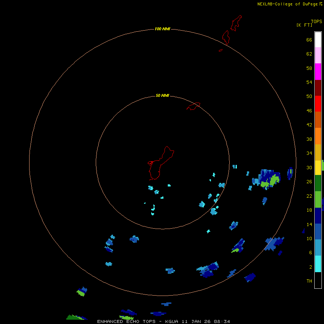Click the white swatch atop the tops scale
Screen dimensions: 324x324
pos(318,40)
